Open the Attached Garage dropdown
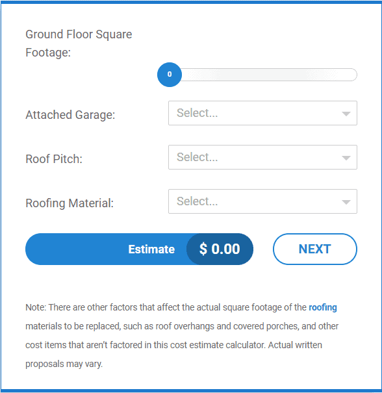The height and width of the screenshot is (393, 382). coord(262,113)
